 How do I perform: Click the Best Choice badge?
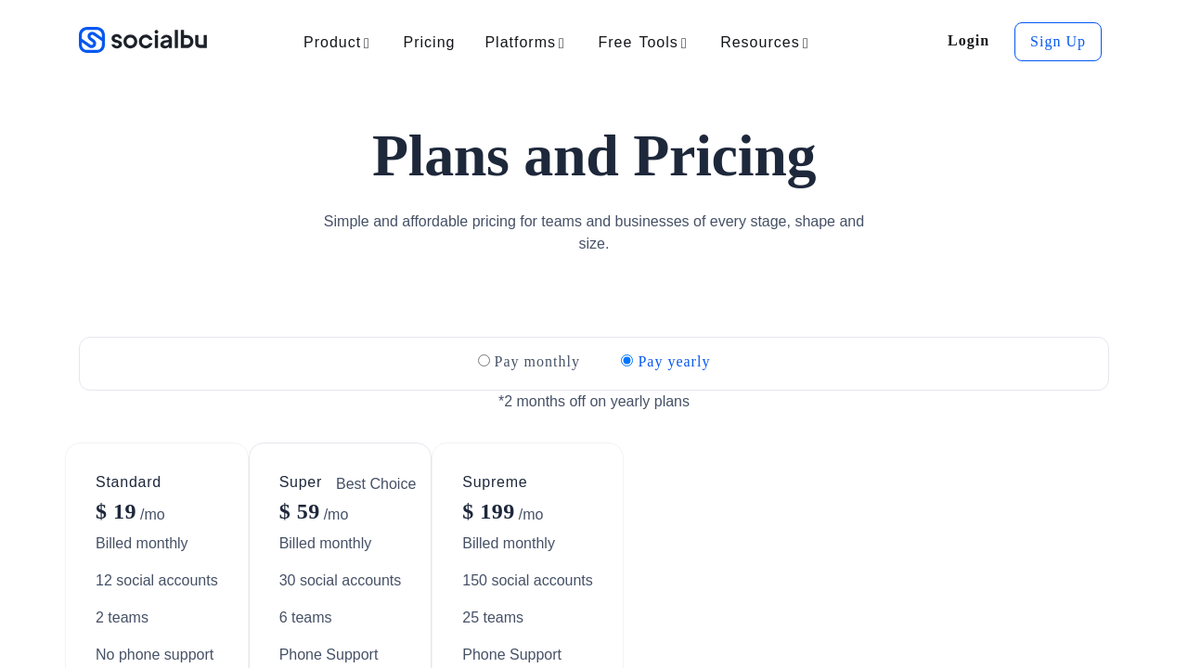pos(376,484)
